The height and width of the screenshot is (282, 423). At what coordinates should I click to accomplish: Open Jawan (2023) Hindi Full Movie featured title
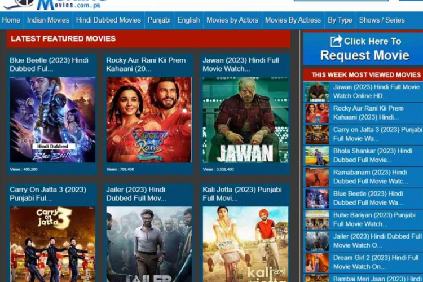click(x=241, y=64)
